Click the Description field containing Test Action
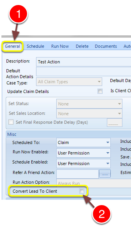This screenshot has height=229, width=131. [84, 62]
